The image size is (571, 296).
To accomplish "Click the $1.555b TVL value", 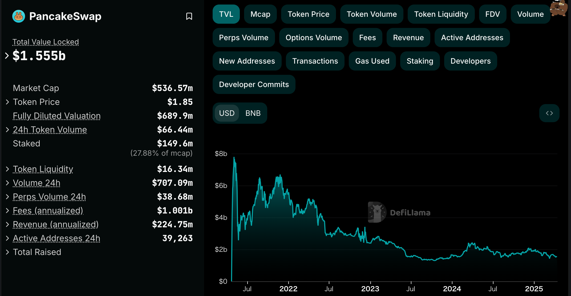I will coord(39,56).
